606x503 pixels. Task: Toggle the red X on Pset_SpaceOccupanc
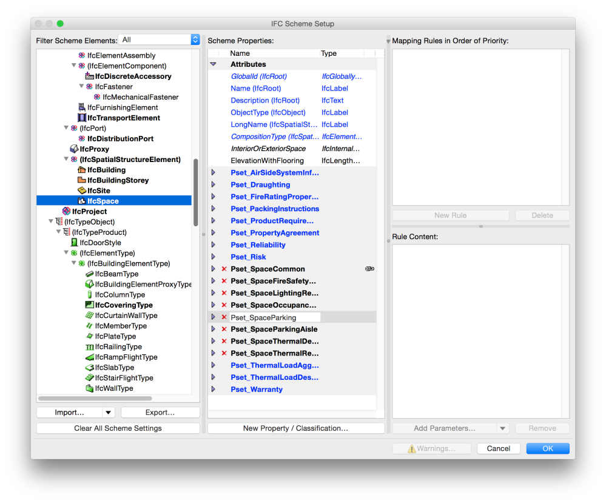(224, 305)
